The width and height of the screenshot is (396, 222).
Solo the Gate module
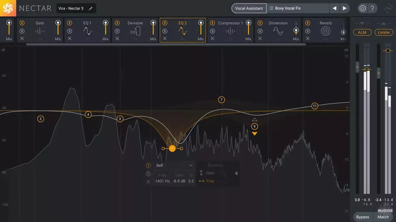(22, 31)
